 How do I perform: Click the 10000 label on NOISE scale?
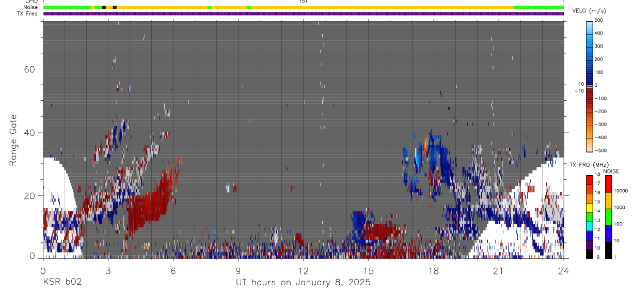coord(620,191)
